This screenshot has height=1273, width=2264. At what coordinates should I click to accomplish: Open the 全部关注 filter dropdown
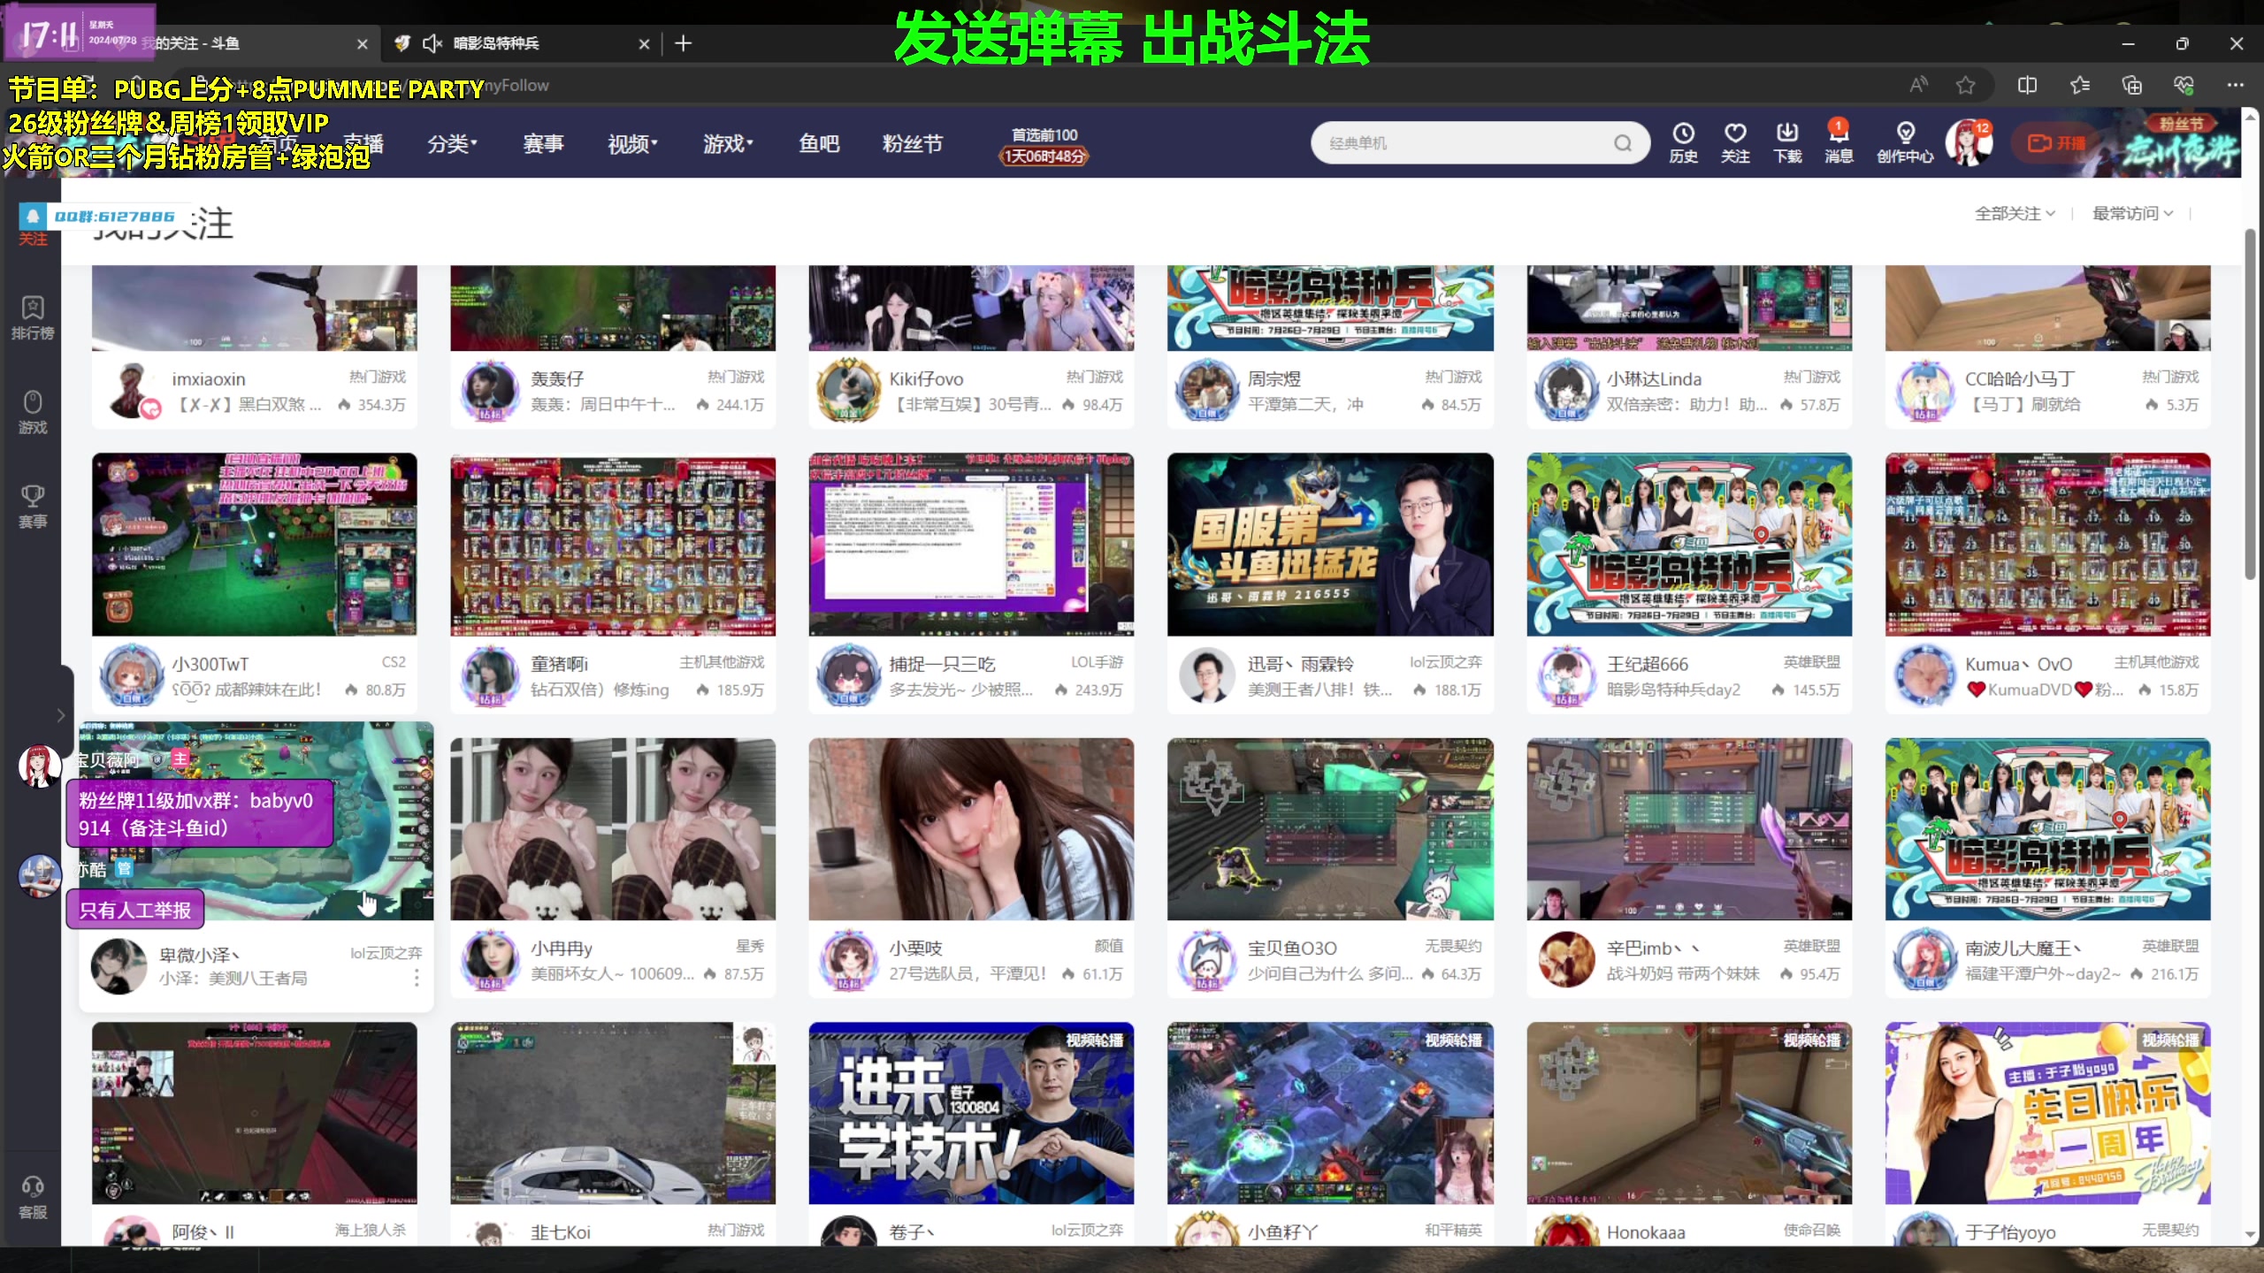2015,213
